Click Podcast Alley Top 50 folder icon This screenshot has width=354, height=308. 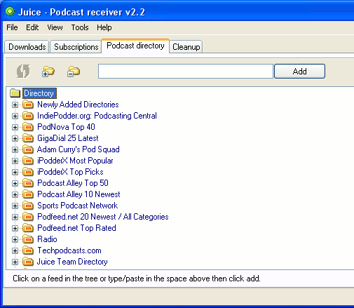pos(28,183)
